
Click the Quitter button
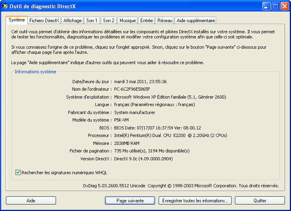[260, 200]
